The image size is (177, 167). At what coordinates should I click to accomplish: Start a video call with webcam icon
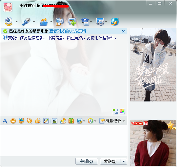tap(9, 21)
